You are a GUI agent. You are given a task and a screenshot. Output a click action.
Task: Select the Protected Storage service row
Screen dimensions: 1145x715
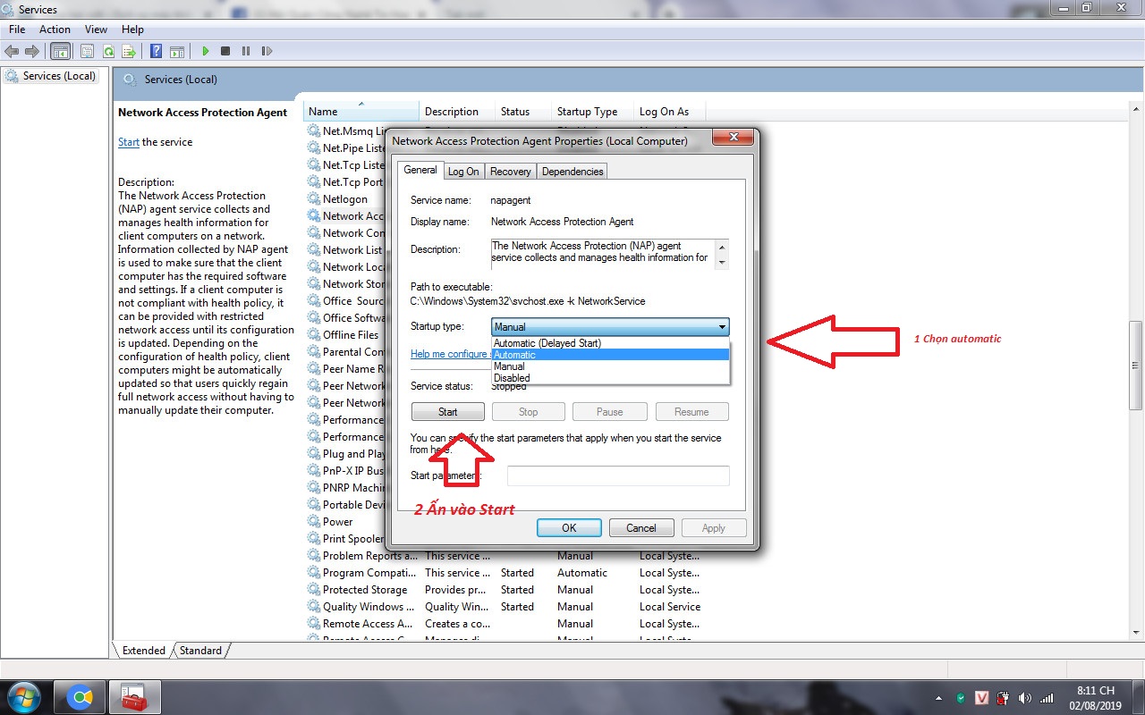[505, 590]
